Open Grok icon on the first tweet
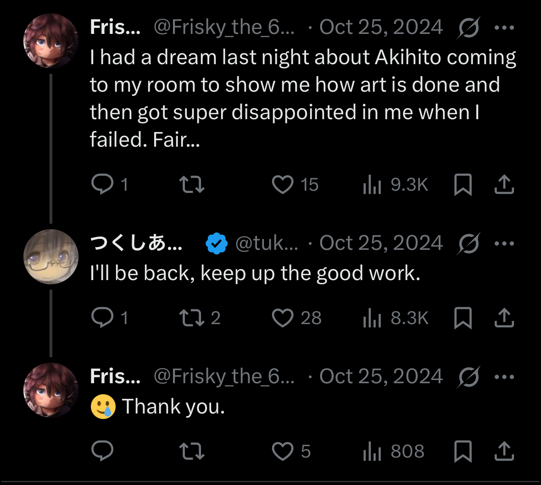 468,28
